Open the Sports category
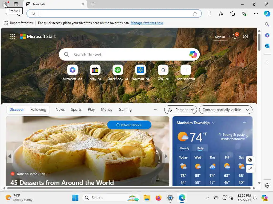Viewport: 273px width, 204px height. click(76, 109)
